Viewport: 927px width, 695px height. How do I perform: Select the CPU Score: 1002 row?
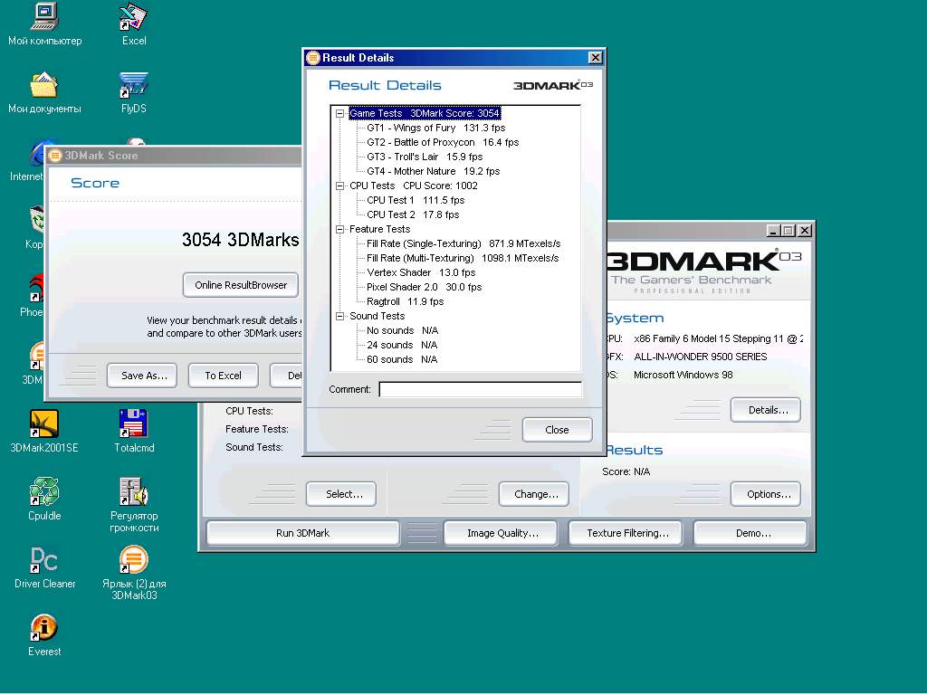tap(413, 186)
